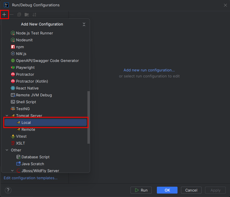The image size is (230, 197).
Task: Select the Tomcat Server Local option
Action: (x=46, y=123)
